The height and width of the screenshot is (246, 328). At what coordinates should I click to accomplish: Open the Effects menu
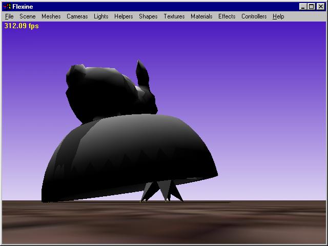[x=227, y=16]
